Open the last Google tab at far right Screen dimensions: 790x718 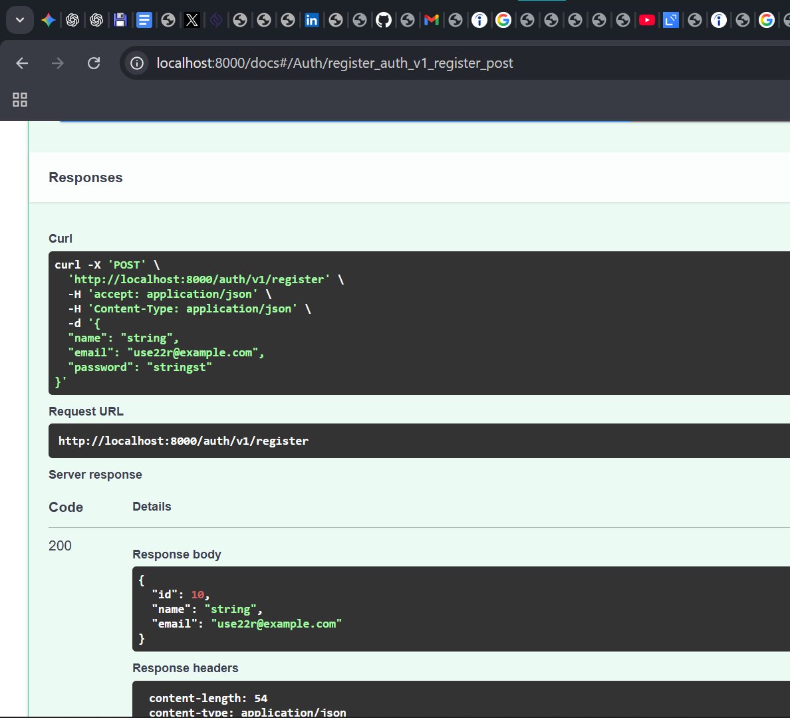point(766,20)
